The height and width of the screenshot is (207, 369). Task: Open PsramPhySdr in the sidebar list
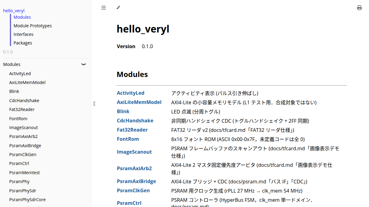(x=23, y=191)
